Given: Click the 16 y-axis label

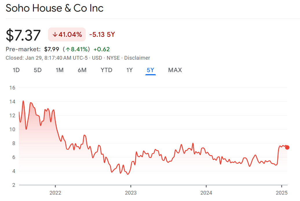Looking at the screenshot, I should 12,87.
